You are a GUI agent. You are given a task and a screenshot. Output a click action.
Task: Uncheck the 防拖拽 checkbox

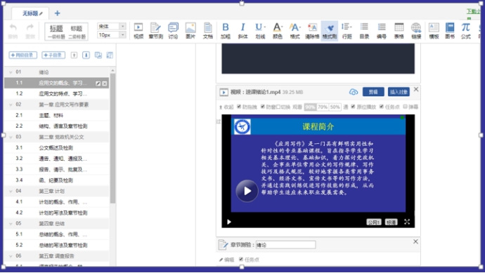pyautogui.click(x=239, y=107)
